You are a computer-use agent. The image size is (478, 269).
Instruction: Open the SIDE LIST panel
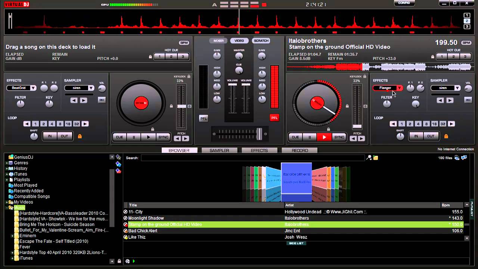(296, 243)
